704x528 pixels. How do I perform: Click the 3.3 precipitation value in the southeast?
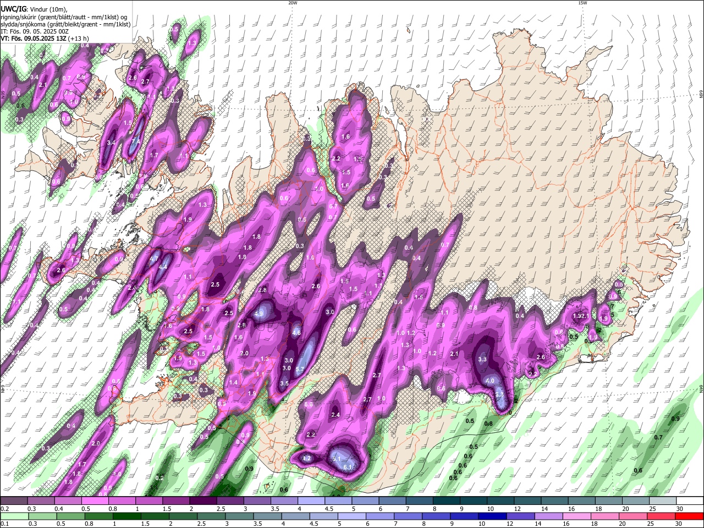(482, 359)
